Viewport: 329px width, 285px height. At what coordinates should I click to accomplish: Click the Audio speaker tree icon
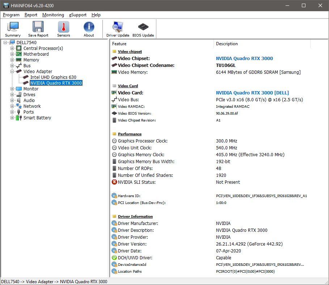coord(19,100)
